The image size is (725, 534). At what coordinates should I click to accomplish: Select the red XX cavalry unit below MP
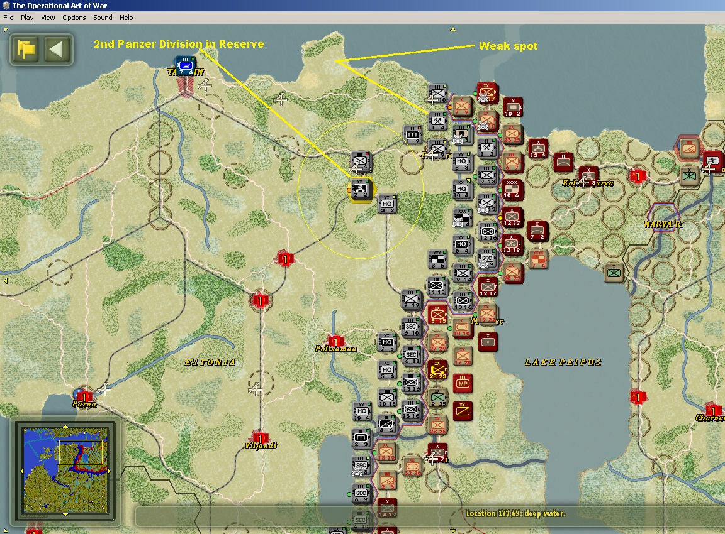point(463,411)
